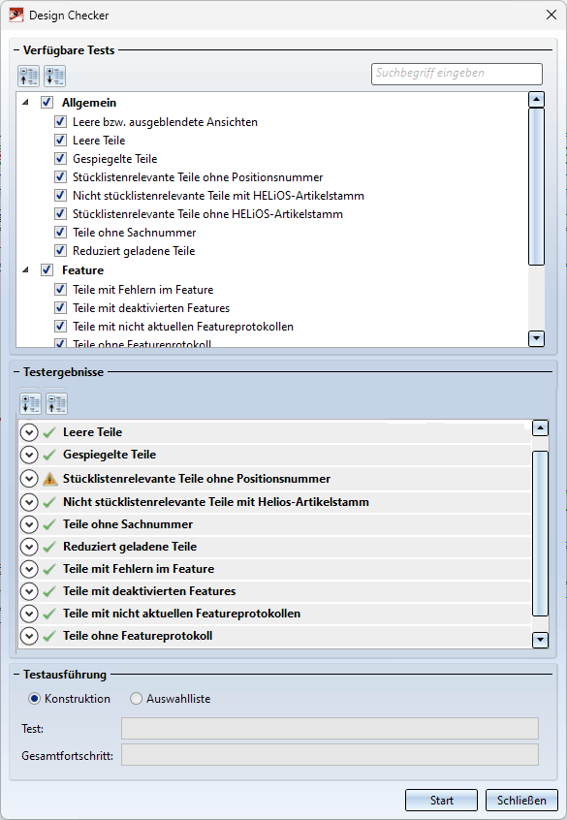Toggle the Allgemein group checkbox
Image resolution: width=567 pixels, height=820 pixels.
(47, 102)
